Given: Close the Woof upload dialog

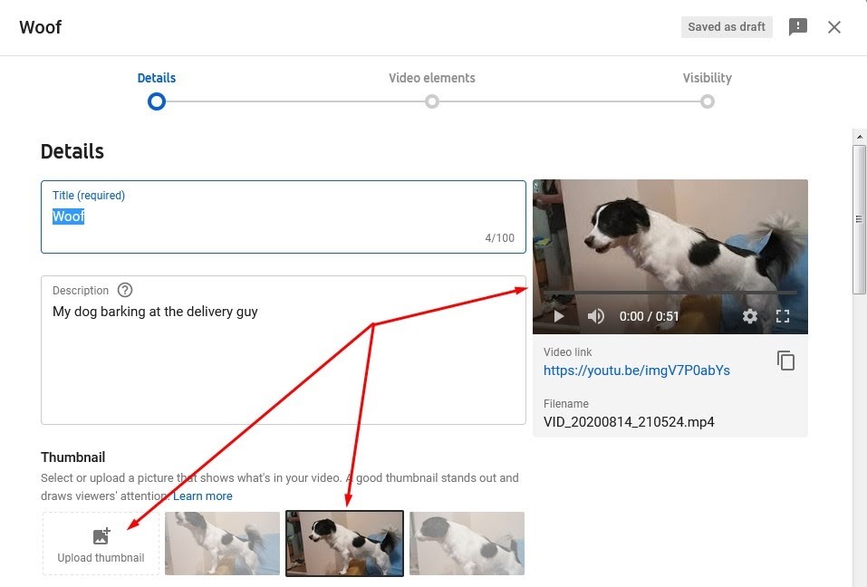Looking at the screenshot, I should coord(833,27).
